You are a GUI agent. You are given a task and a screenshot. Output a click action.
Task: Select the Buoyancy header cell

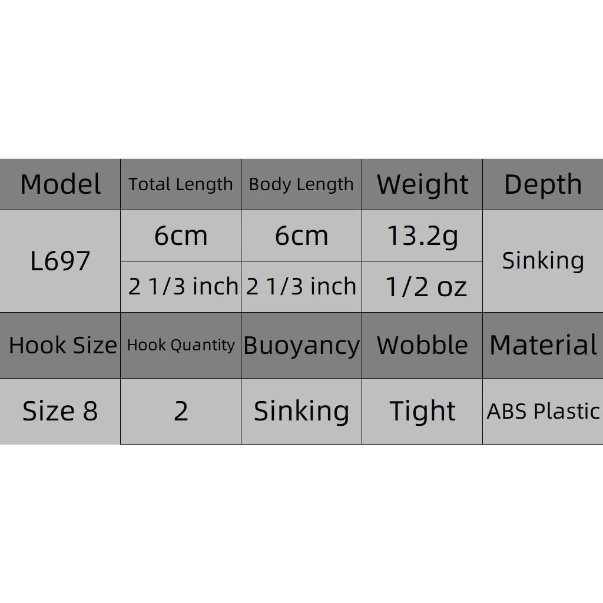click(301, 345)
